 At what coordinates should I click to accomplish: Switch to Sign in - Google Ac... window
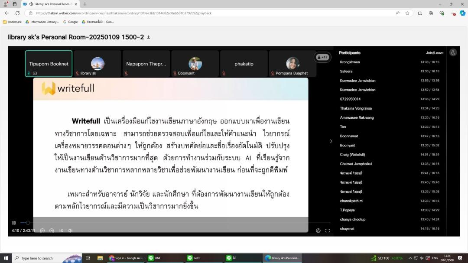pyautogui.click(x=126, y=258)
